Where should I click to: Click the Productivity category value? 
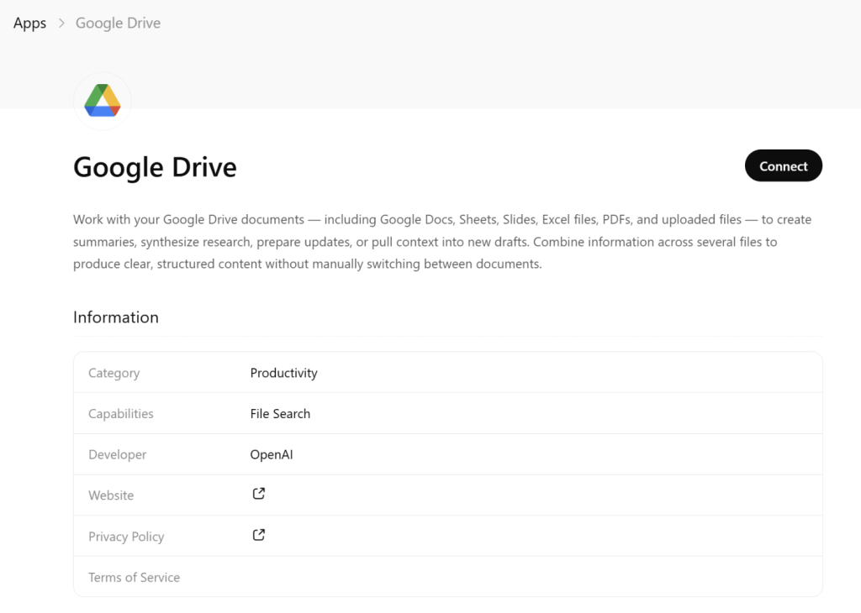[x=284, y=373]
